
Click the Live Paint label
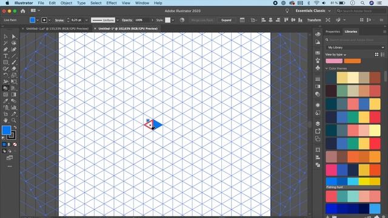click(x=10, y=20)
